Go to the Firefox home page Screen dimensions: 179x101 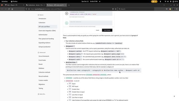(12, 9)
